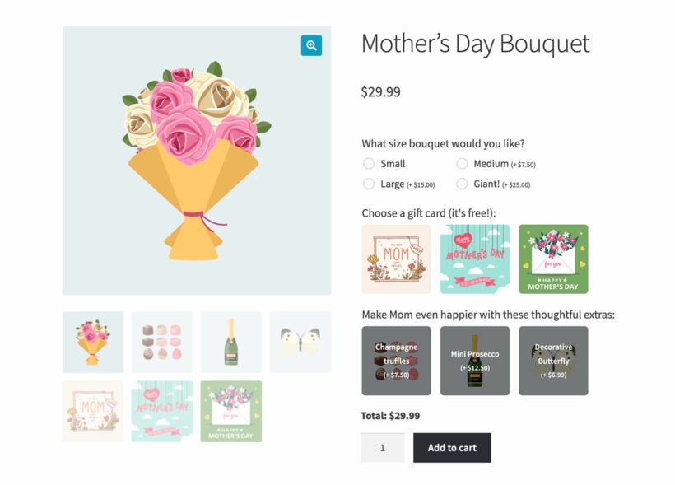This screenshot has width=675, height=485.
Task: Click the image zoom magnifier icon
Action: pyautogui.click(x=310, y=45)
